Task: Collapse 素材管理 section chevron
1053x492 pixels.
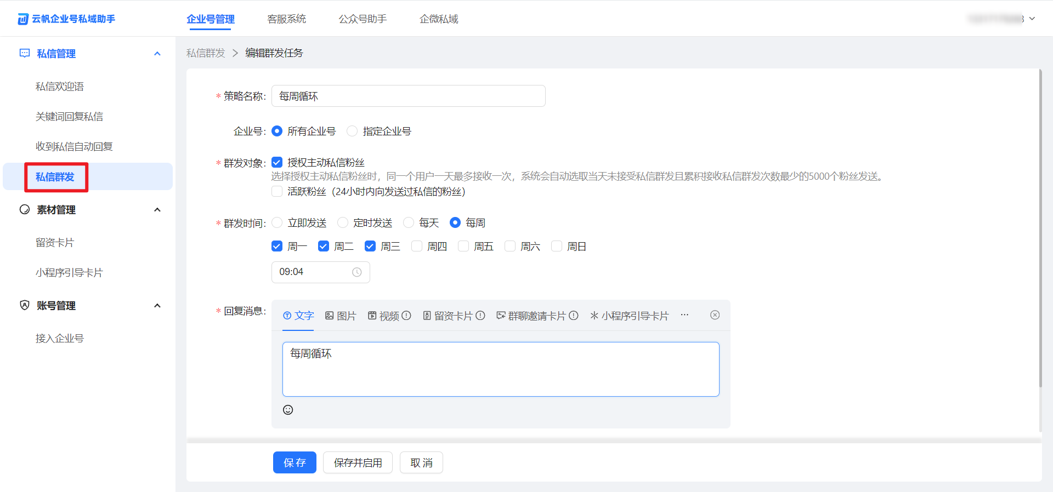Action: (x=157, y=210)
